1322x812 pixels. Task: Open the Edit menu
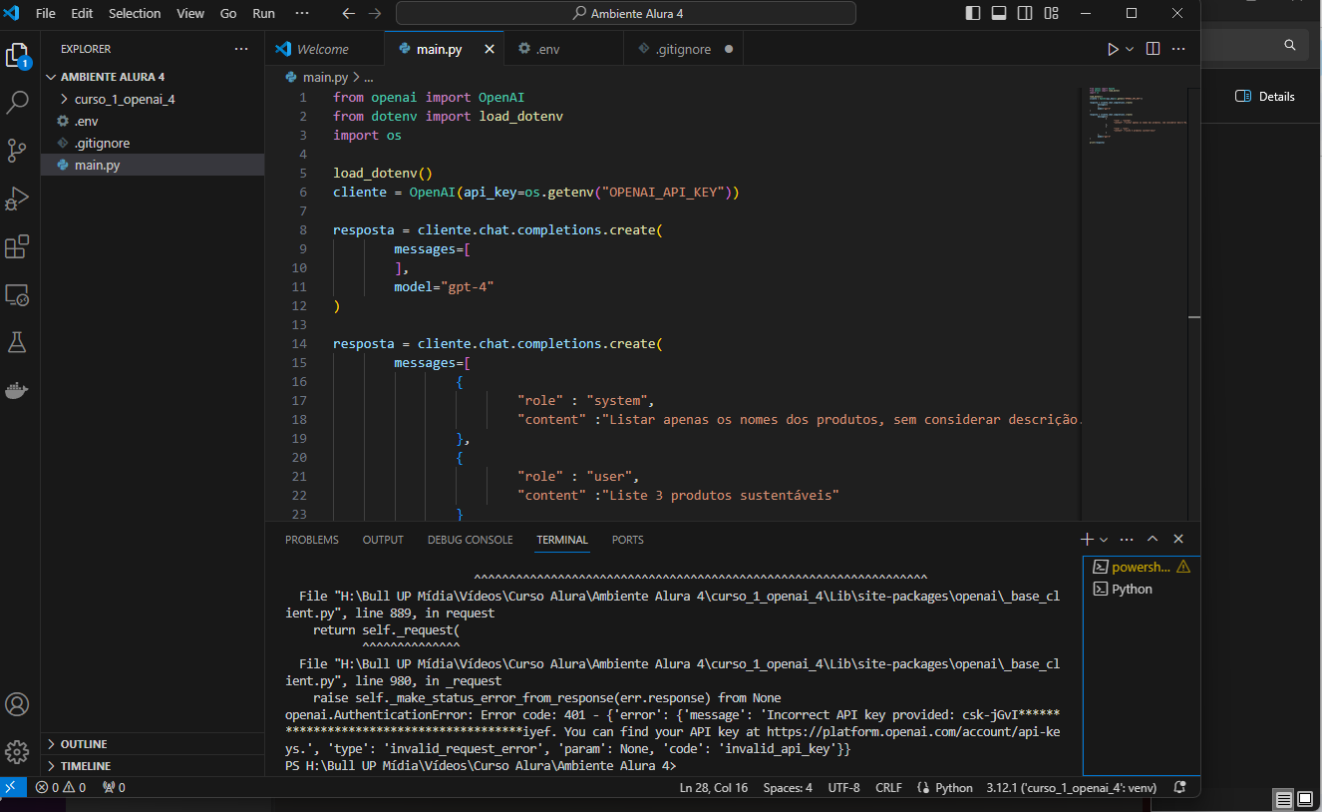point(82,14)
